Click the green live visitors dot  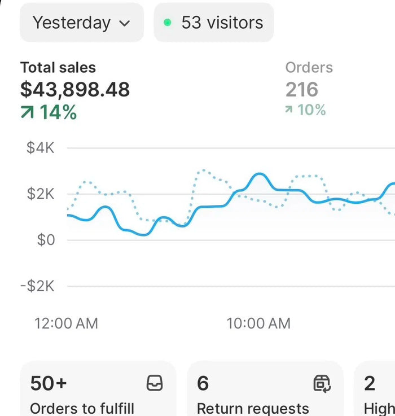tap(168, 23)
